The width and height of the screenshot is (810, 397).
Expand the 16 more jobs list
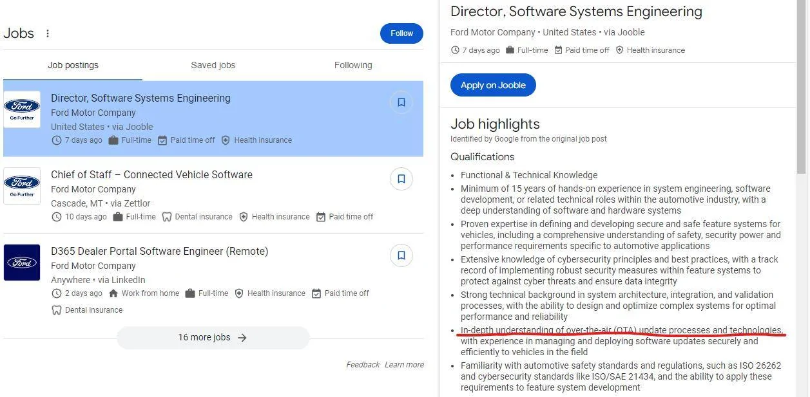point(213,337)
